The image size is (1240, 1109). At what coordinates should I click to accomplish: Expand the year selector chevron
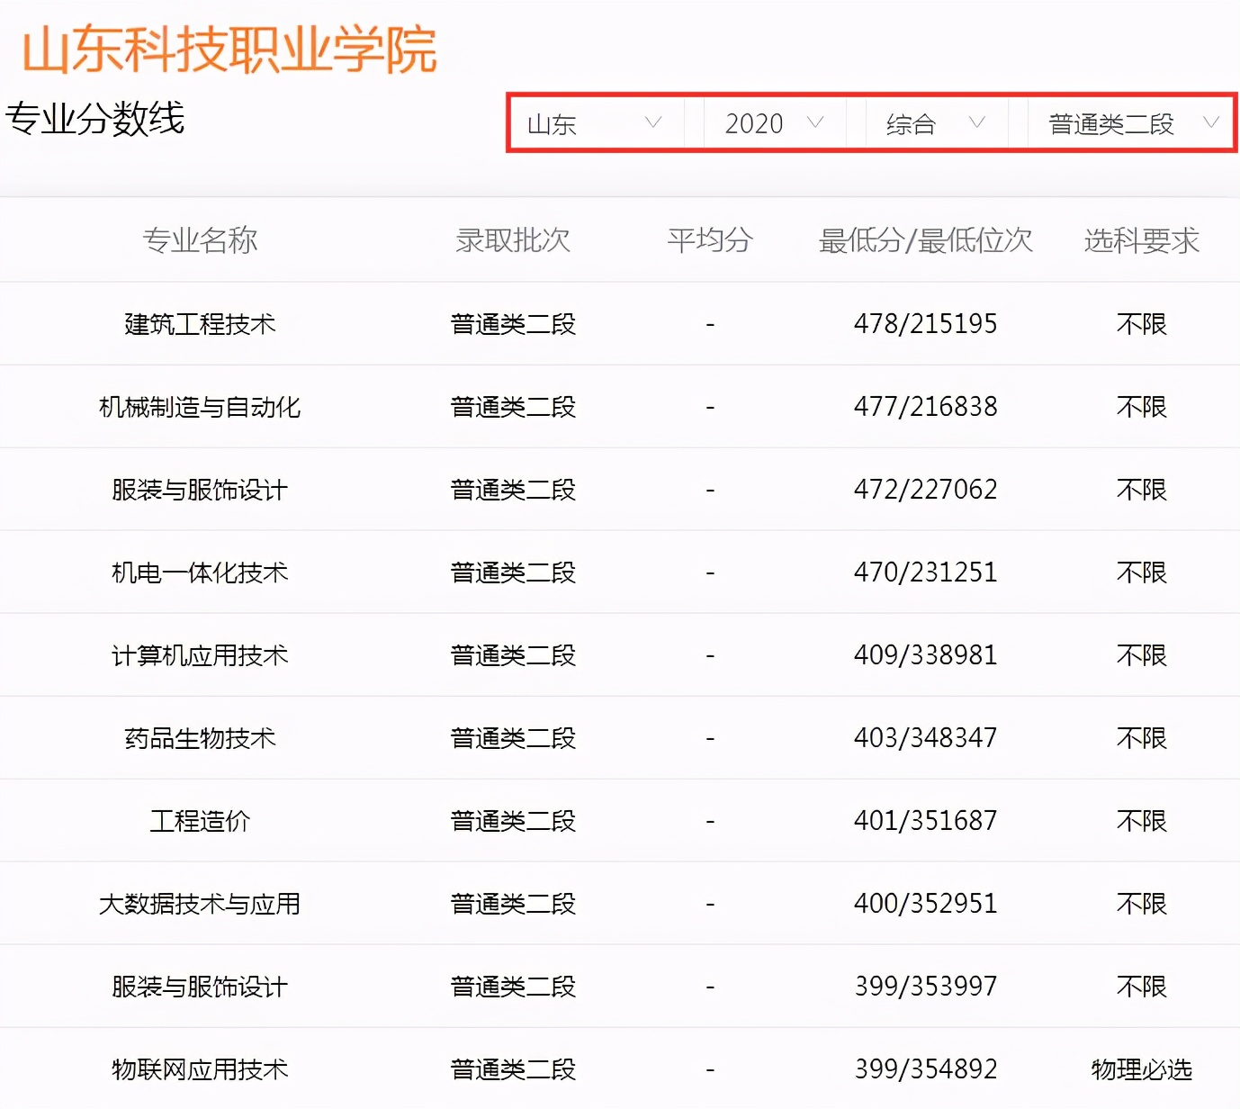point(816,123)
